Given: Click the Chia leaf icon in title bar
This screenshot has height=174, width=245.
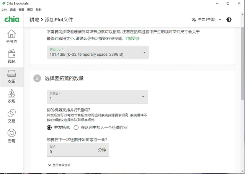Looking at the screenshot, I should tap(4, 3).
